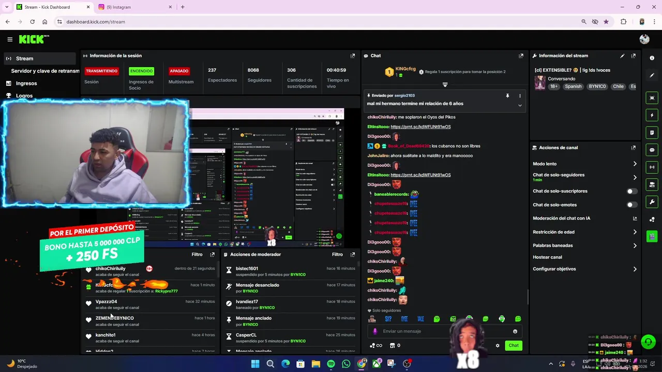Reload the page in browser toolbar
The height and width of the screenshot is (372, 662).
[x=32, y=22]
